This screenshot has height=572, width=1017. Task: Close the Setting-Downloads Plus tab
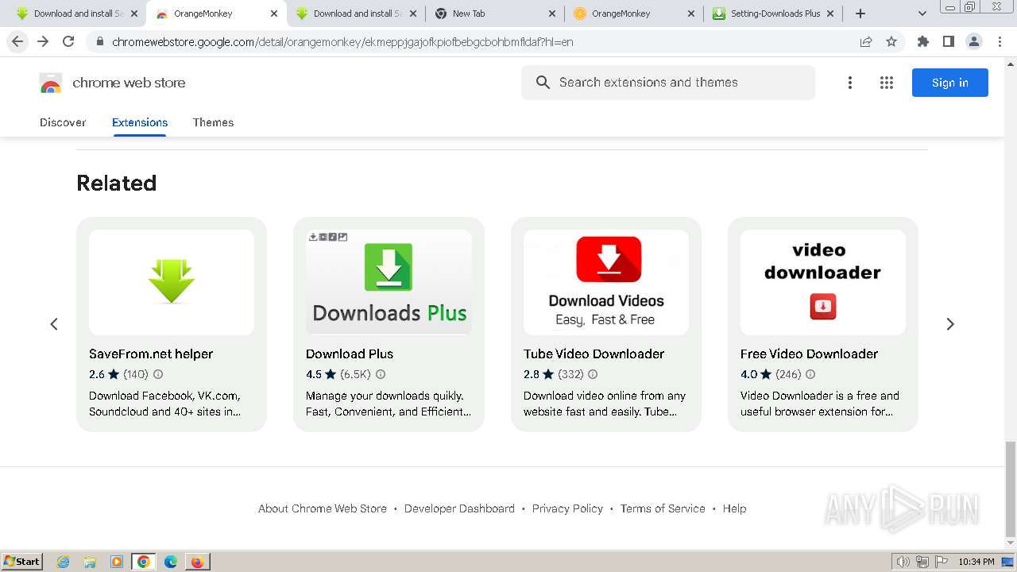click(x=830, y=14)
